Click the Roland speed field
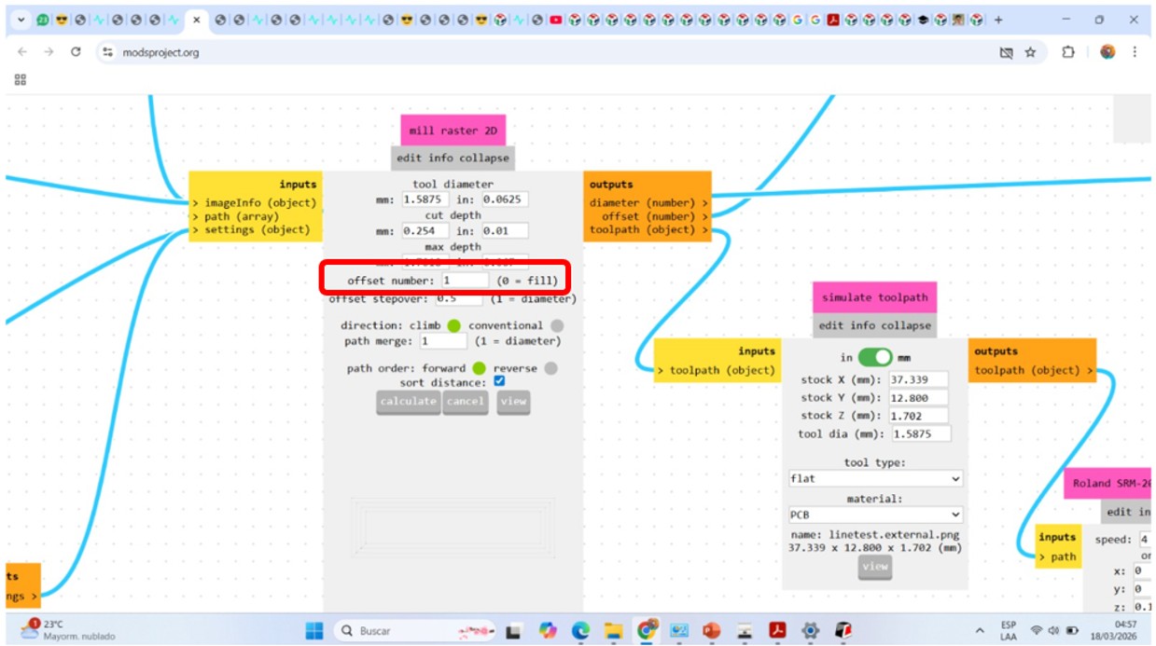The height and width of the screenshot is (646, 1156). [1144, 540]
